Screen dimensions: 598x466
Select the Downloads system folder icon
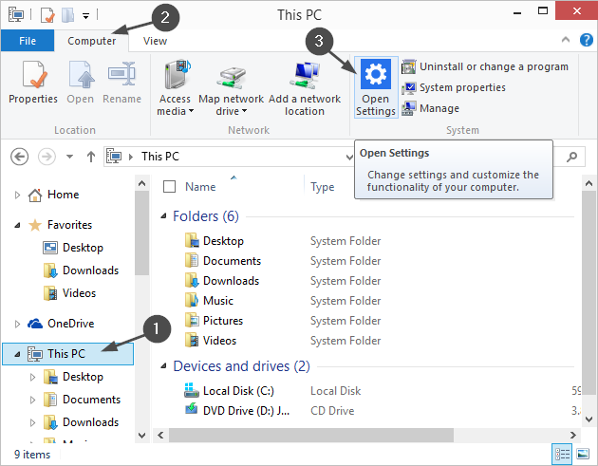point(192,280)
